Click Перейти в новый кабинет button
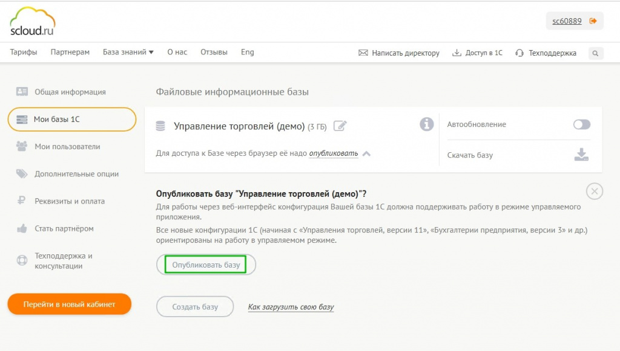The width and height of the screenshot is (620, 351). (x=70, y=304)
